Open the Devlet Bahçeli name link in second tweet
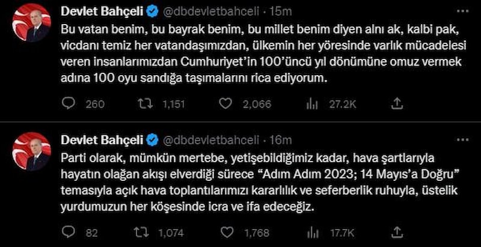Image resolution: width=481 pixels, height=247 pixels. (x=102, y=140)
